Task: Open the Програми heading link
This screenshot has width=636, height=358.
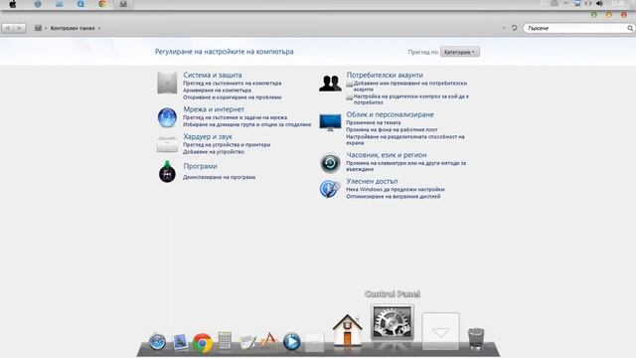Action: coord(200,166)
